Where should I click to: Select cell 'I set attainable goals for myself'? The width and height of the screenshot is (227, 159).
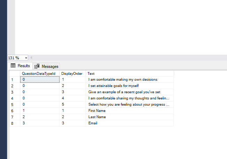click(130, 86)
